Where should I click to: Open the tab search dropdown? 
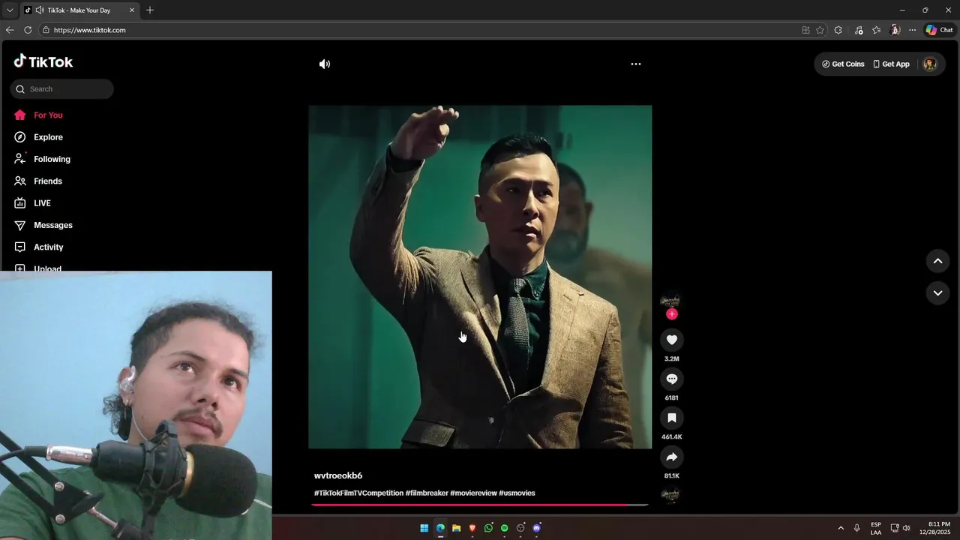pos(10,10)
